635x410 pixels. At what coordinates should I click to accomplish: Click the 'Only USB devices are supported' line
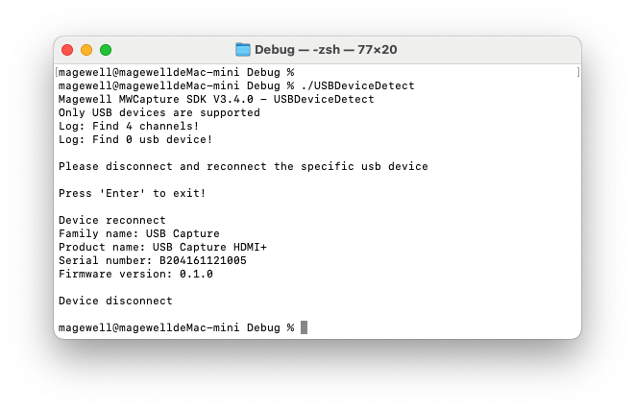[x=159, y=112]
